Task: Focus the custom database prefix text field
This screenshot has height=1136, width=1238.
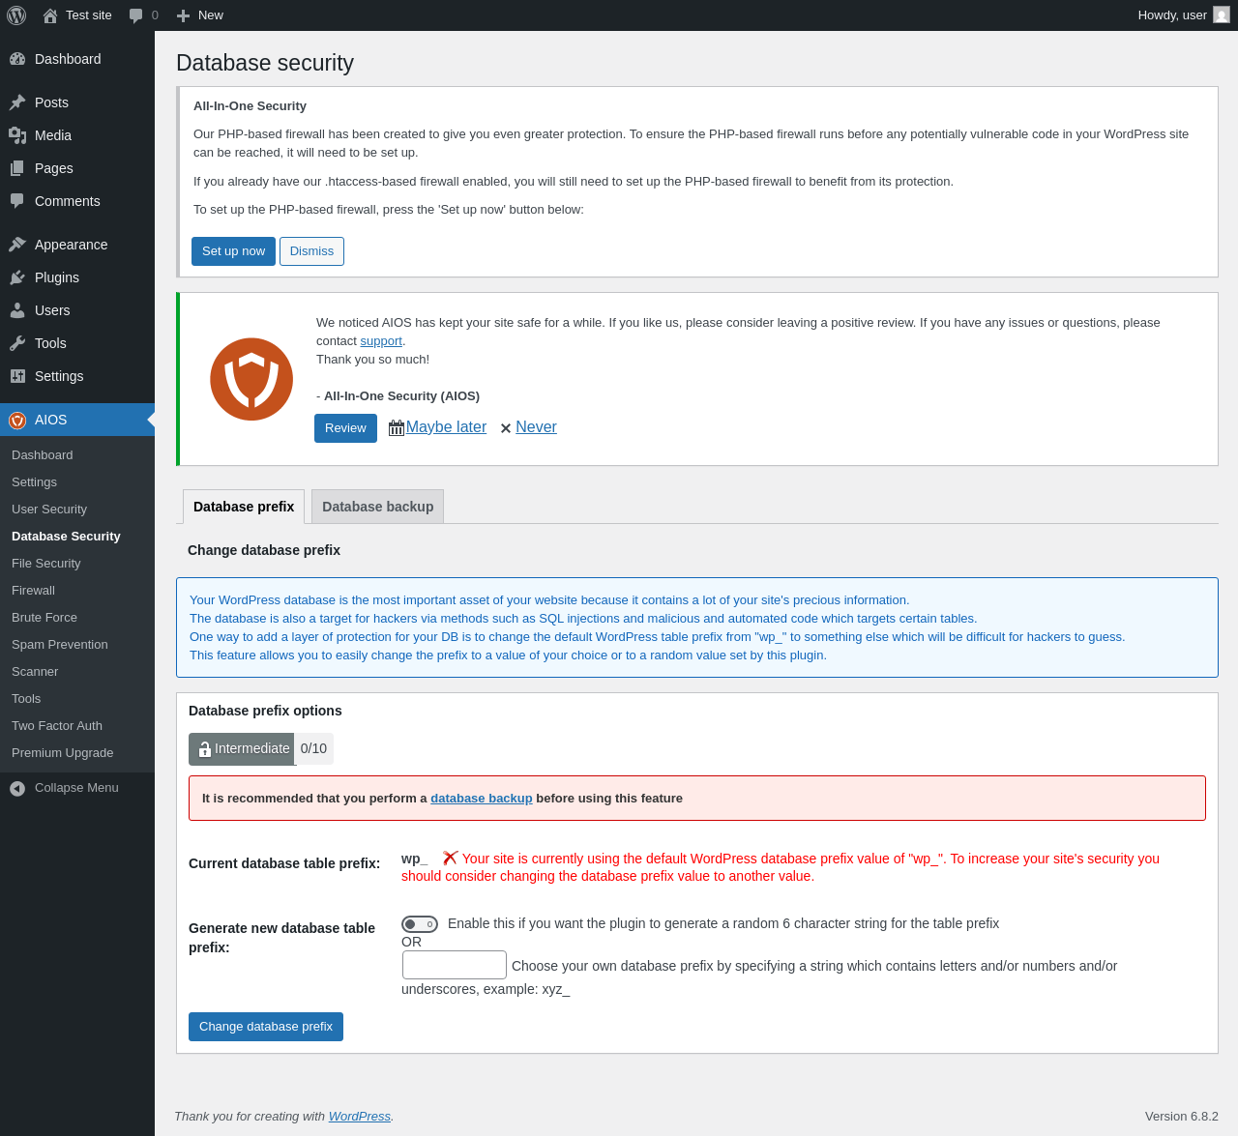Action: [x=455, y=965]
